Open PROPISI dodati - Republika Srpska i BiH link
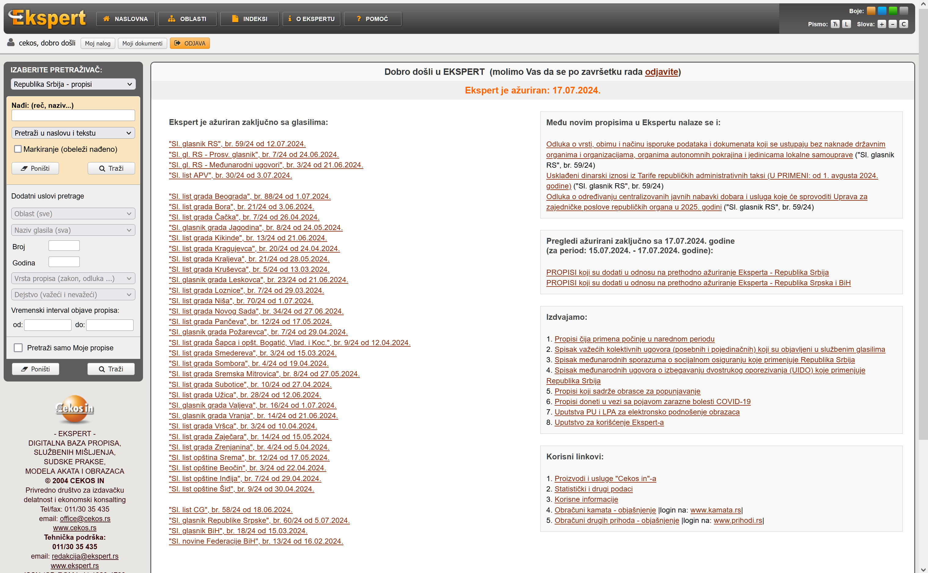The image size is (928, 573). point(698,283)
